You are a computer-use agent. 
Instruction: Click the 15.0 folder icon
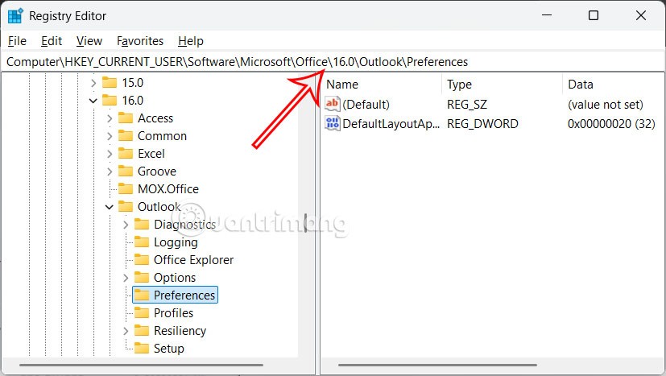pos(110,82)
